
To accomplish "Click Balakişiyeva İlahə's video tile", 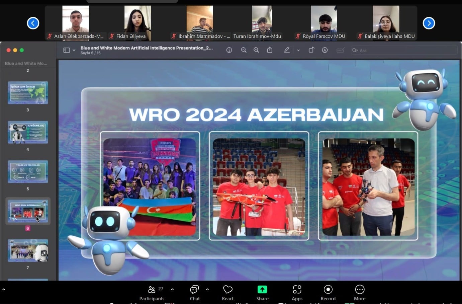I will tap(386, 23).
